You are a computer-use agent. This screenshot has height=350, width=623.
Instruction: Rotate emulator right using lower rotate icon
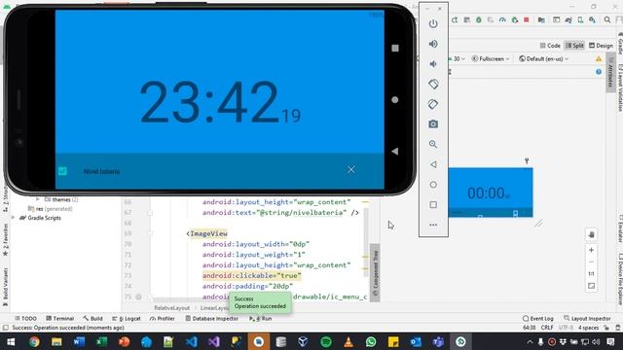coord(433,104)
